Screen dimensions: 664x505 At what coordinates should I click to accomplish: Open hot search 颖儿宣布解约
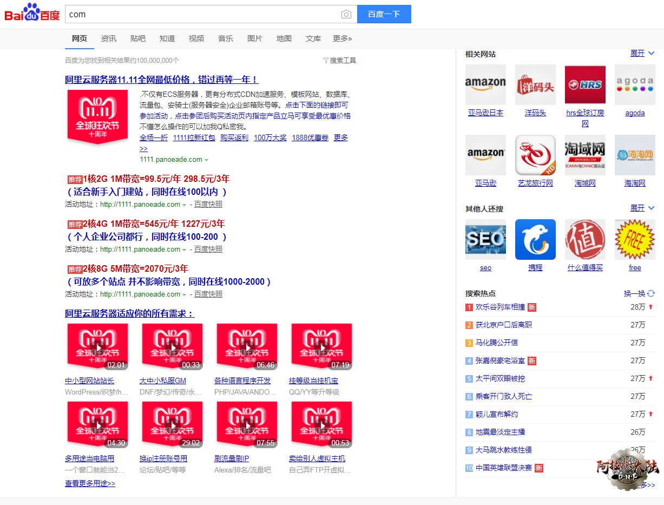[497, 414]
